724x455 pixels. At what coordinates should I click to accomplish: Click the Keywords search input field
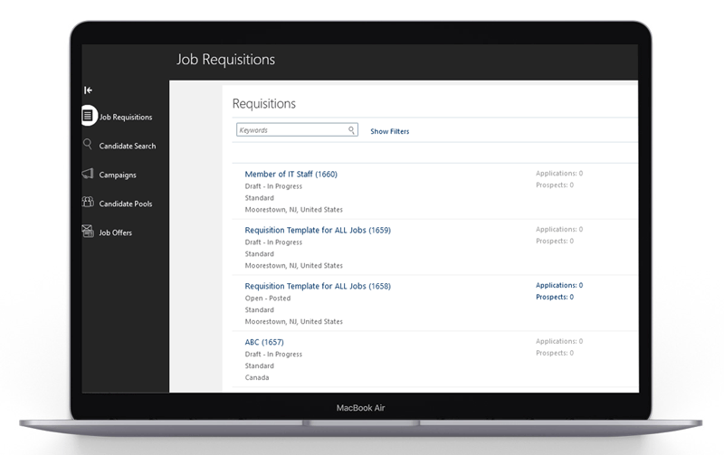point(297,129)
